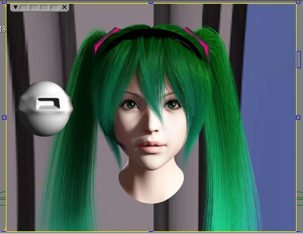
Task: Select the second empty slot in the toolbar
Action: [x=34, y=8]
